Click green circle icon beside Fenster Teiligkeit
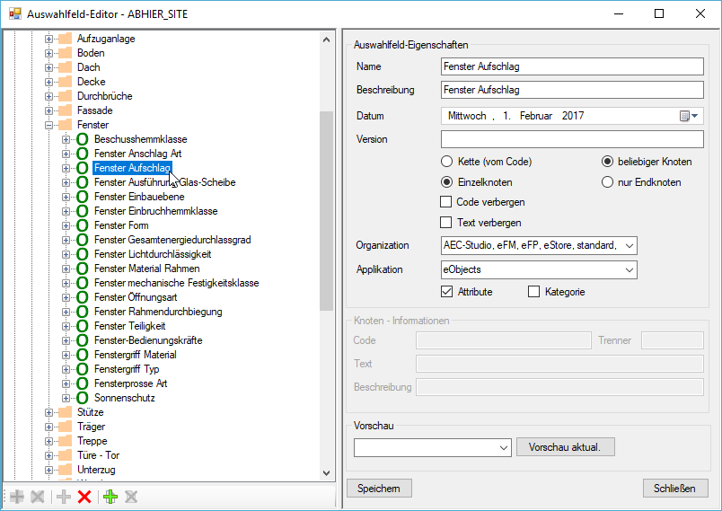This screenshot has height=511, width=722. 82,326
